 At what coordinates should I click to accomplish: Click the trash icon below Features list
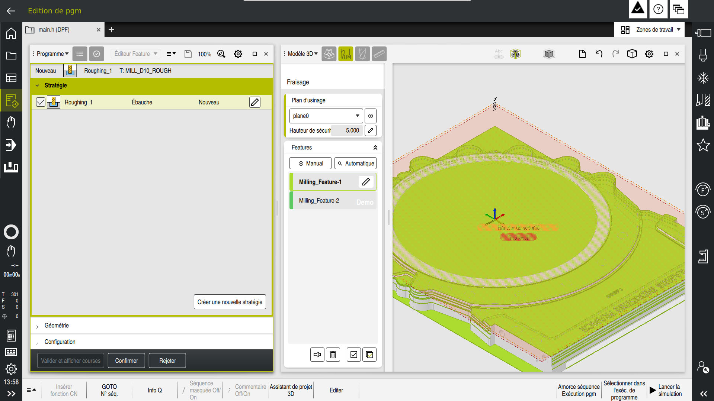(333, 355)
